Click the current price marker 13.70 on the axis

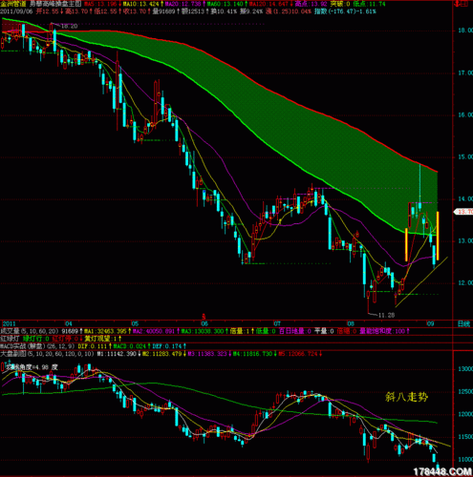tap(464, 212)
